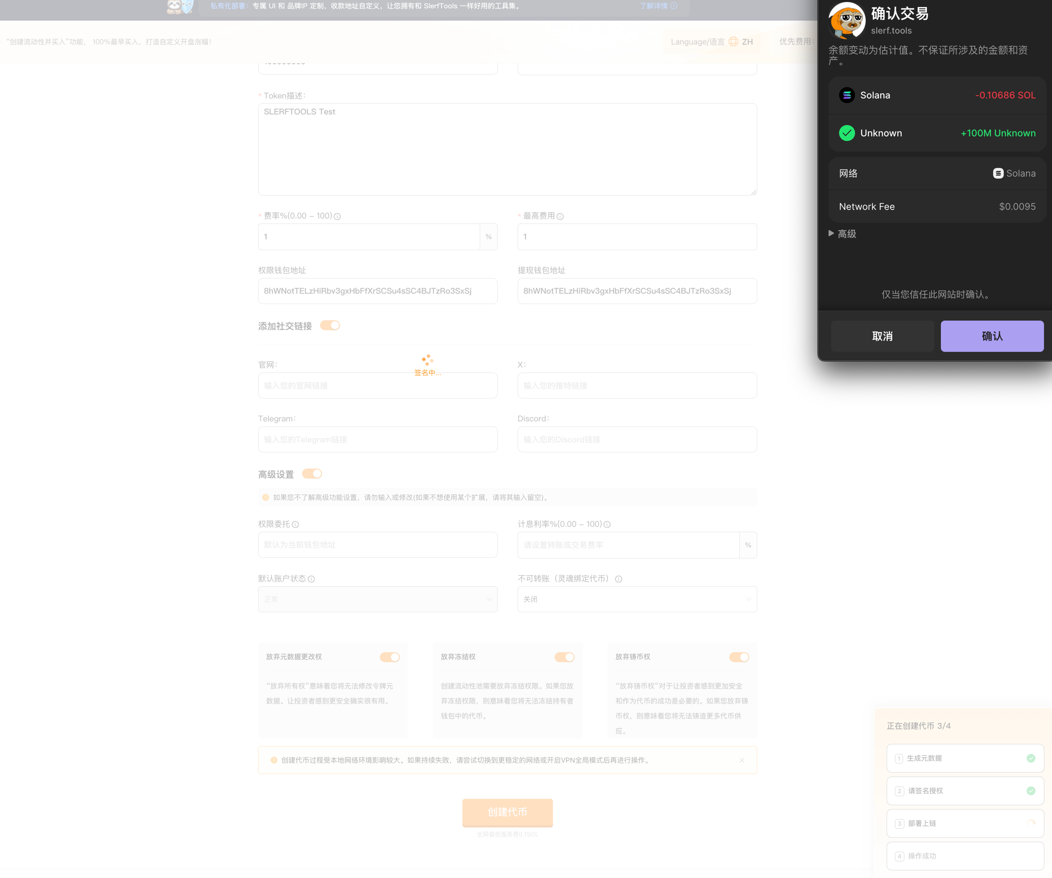The image size is (1052, 878).
Task: Click the info icon beside 默认账户状态
Action: (311, 579)
